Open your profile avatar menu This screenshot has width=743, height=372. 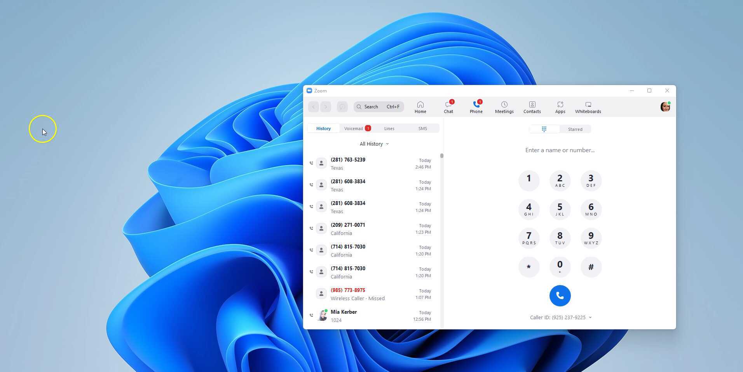point(665,107)
